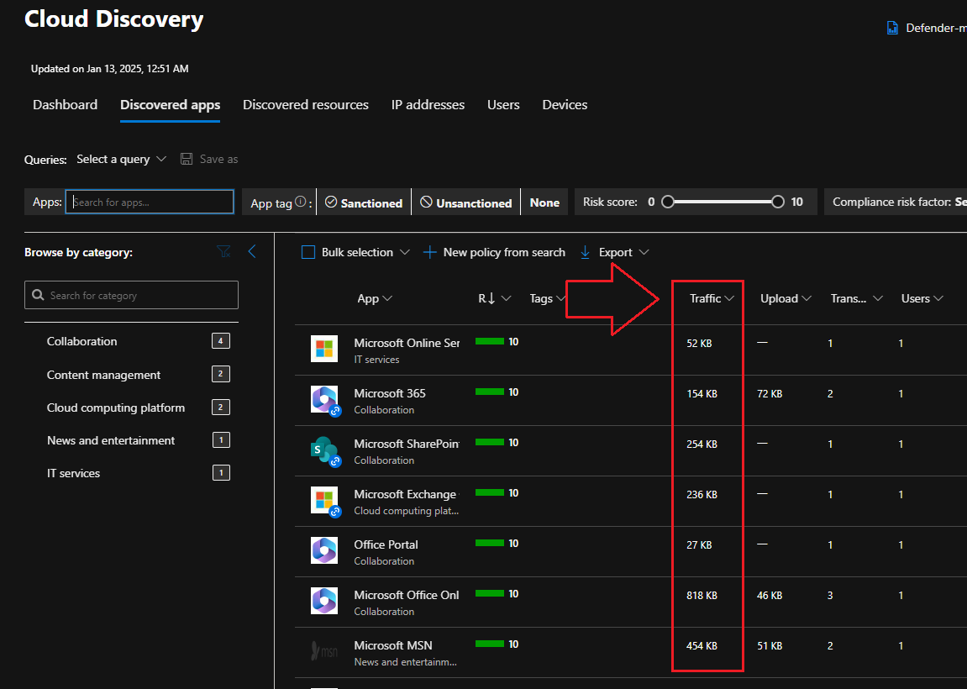Click the Export download arrow icon
The height and width of the screenshot is (689, 967).
[586, 252]
